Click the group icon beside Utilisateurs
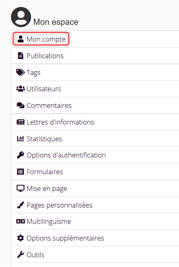The height and width of the screenshot is (267, 179). tap(20, 89)
